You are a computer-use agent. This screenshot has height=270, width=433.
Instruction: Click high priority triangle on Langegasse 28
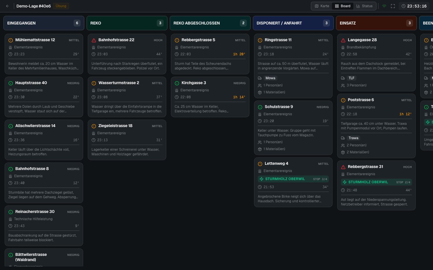point(343,40)
